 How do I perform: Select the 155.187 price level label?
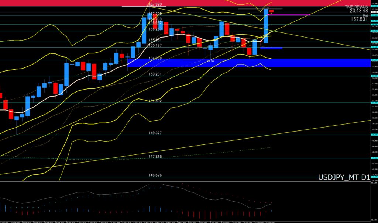point(155,45)
